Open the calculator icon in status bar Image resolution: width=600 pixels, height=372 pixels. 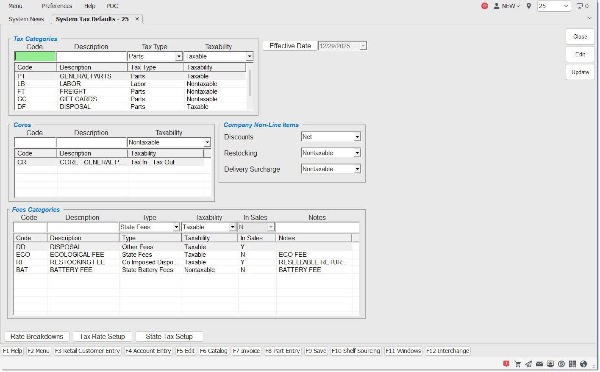pos(572,364)
